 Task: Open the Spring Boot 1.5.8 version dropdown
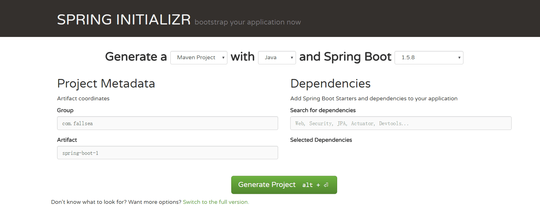tap(429, 58)
